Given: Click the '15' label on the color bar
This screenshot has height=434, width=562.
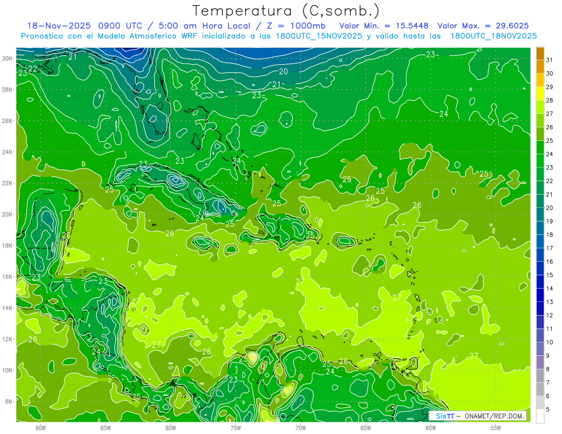Looking at the screenshot, I should 550,275.
